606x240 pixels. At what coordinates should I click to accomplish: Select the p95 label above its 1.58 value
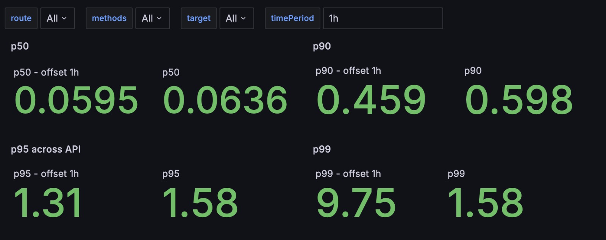click(171, 174)
